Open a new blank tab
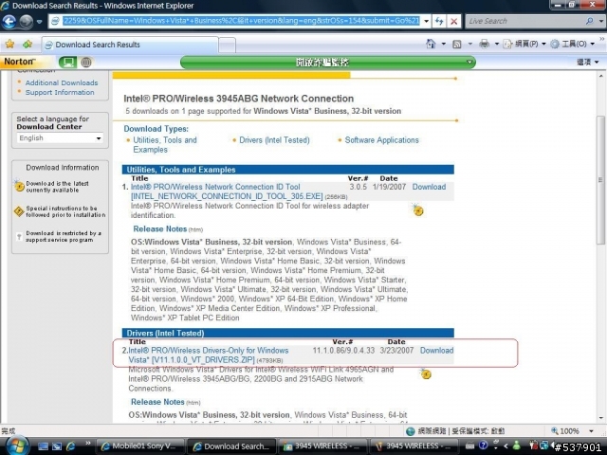Screen dimensions: 607x455 (228, 45)
